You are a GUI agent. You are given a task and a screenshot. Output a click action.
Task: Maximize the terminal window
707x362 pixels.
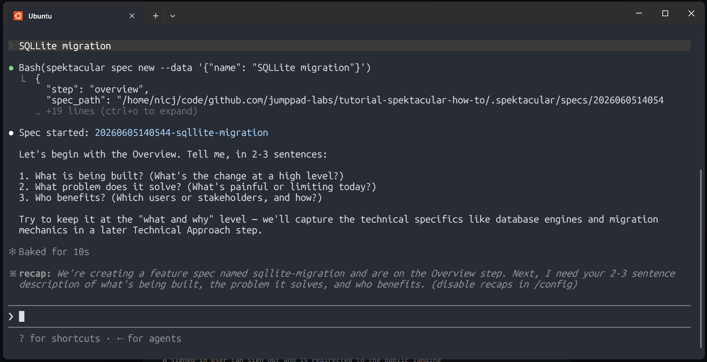coord(665,14)
